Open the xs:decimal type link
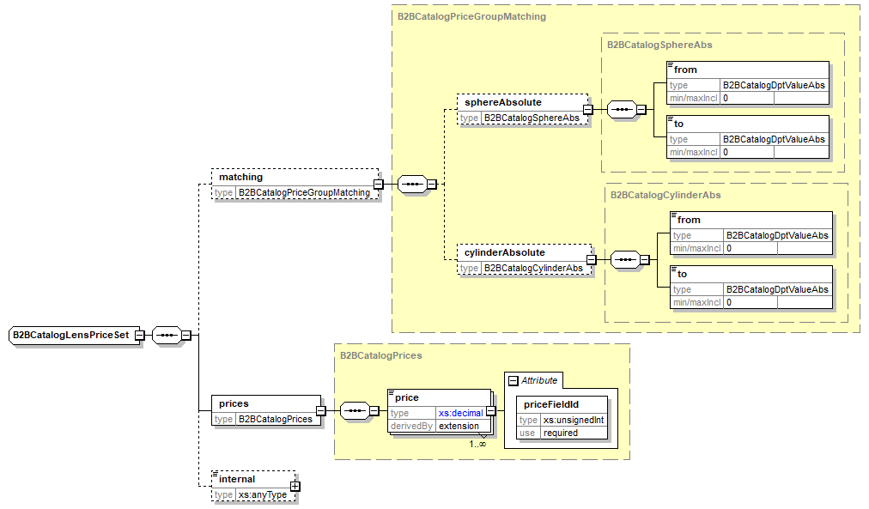The height and width of the screenshot is (509, 869). pyautogui.click(x=460, y=413)
